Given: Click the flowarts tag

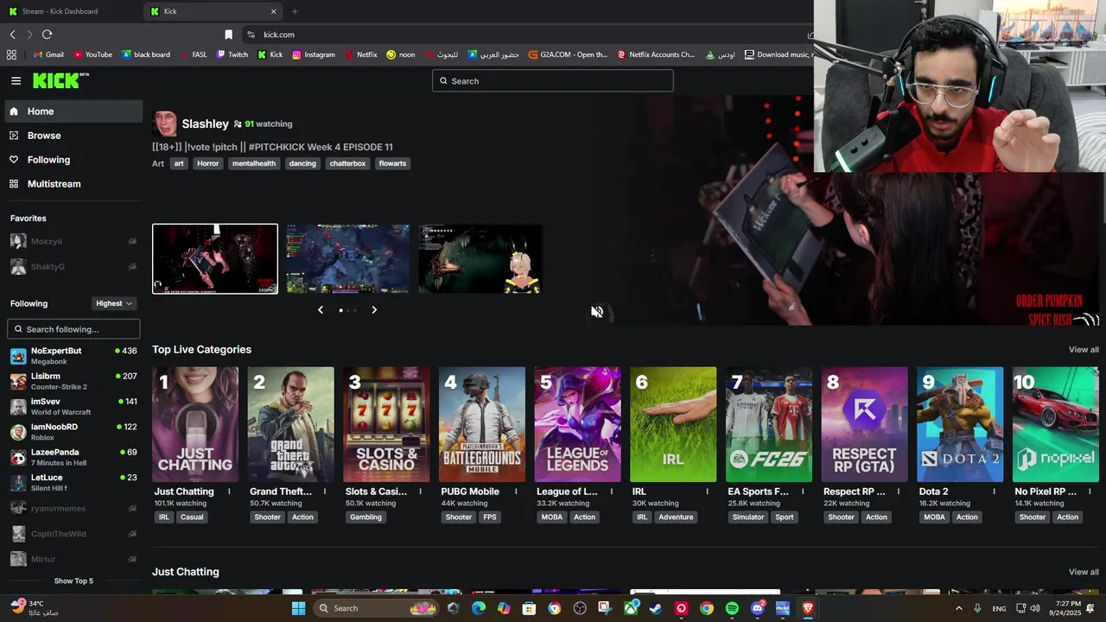Looking at the screenshot, I should pyautogui.click(x=392, y=163).
